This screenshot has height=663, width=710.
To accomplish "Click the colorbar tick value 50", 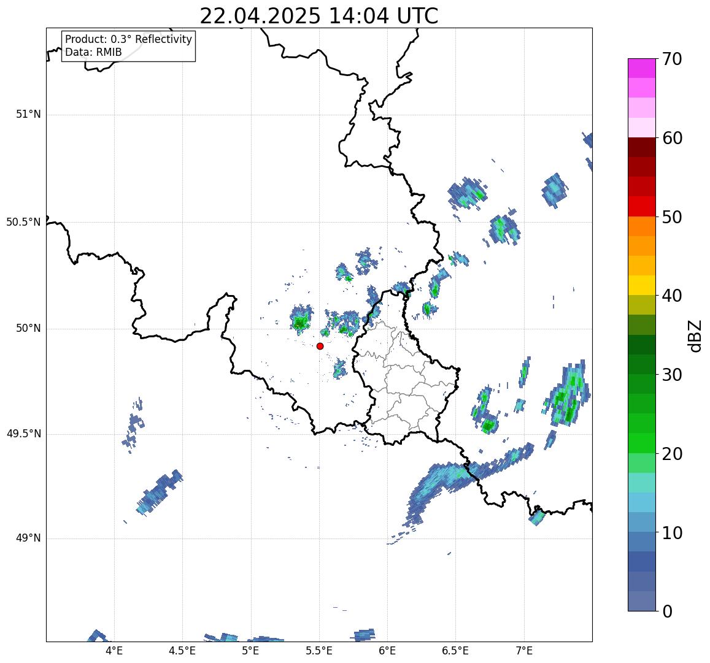I will tap(672, 217).
